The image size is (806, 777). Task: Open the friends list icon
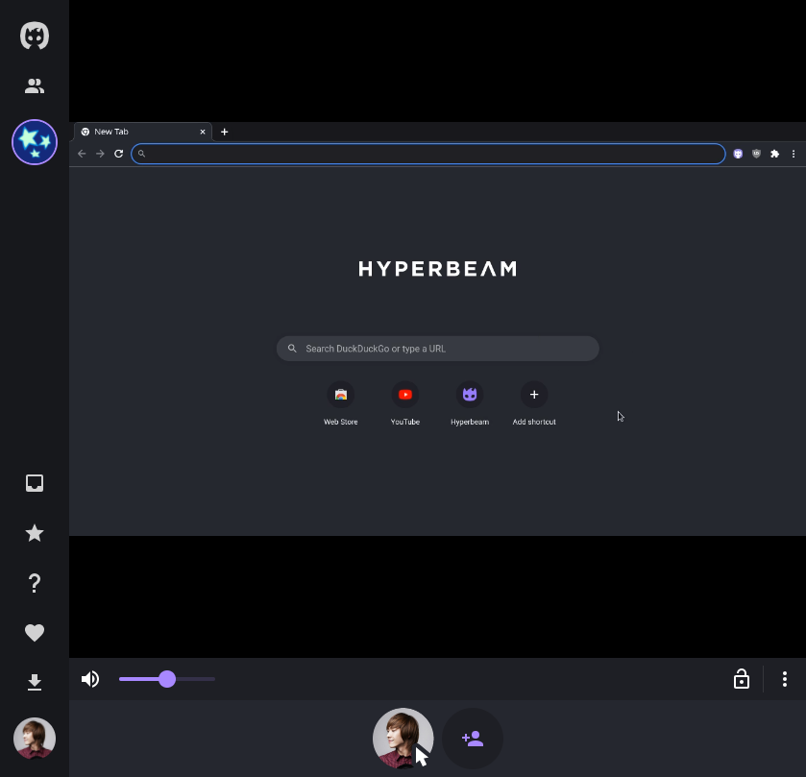tap(35, 85)
